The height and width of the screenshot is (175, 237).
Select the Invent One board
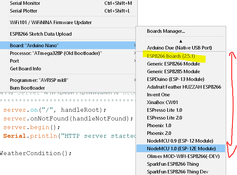[x=181, y=95]
